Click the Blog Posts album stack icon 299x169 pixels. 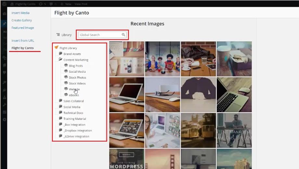tap(66, 65)
